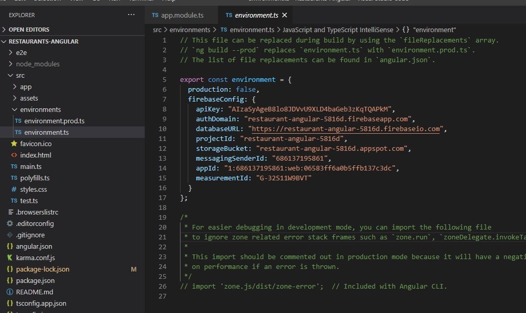This screenshot has height=313, width=526.
Task: Click the README.md info icon
Action: click(10, 292)
